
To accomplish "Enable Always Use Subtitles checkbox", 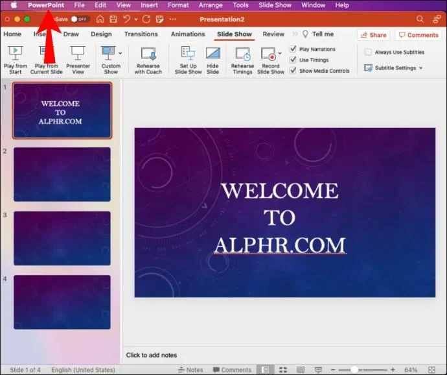I will coord(368,52).
